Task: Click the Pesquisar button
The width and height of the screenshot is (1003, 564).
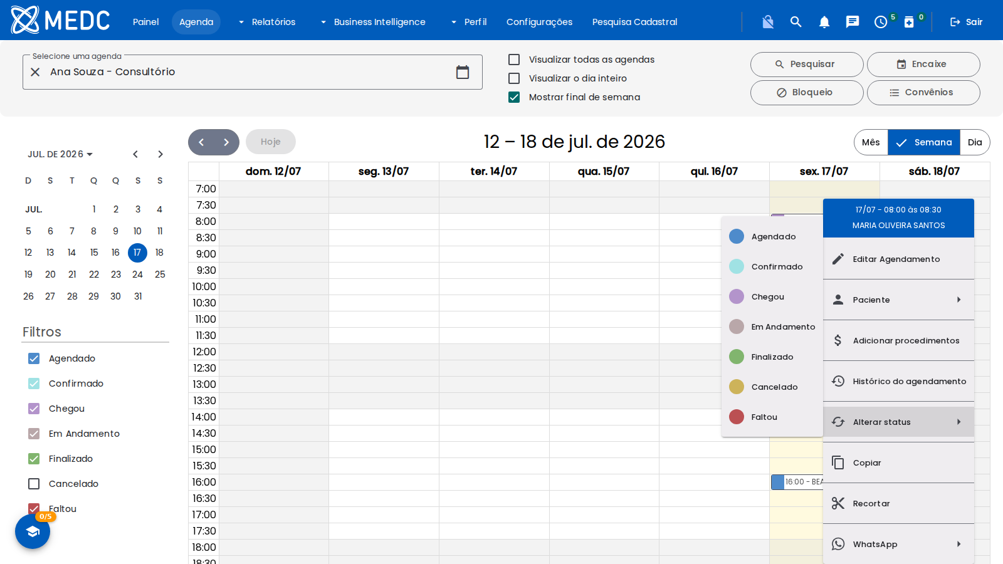Action: point(807,65)
